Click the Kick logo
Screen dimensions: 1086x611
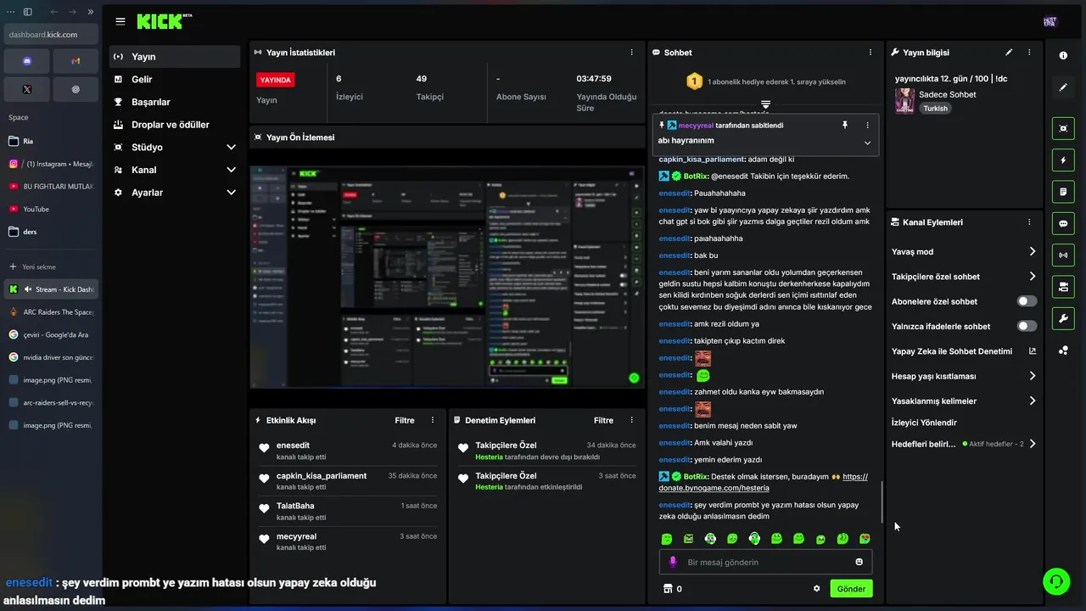click(164, 21)
